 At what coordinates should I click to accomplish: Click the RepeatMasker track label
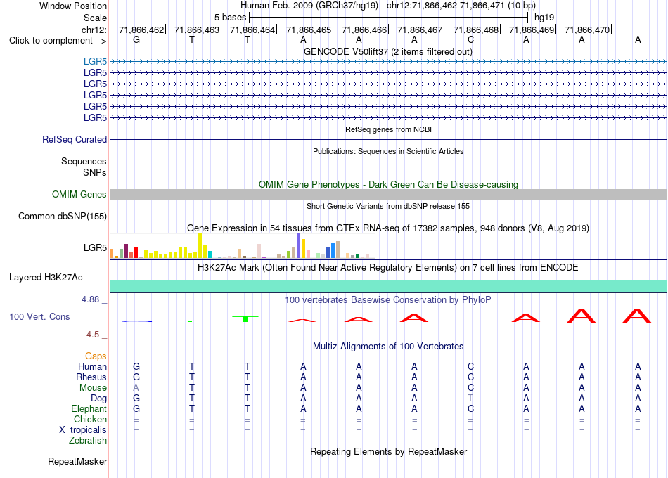tap(77, 461)
